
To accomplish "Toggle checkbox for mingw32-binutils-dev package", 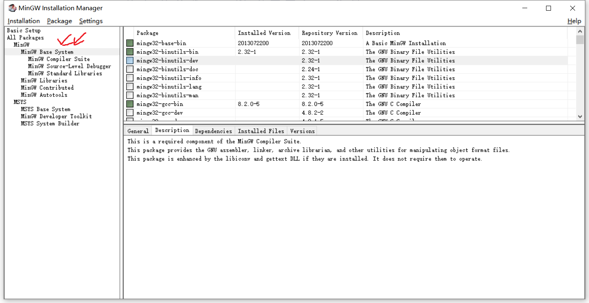I will pyautogui.click(x=130, y=61).
